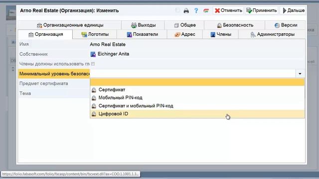Click the Минимальный уровень безопасности input field
The image size is (319, 179).
pyautogui.click(x=193, y=74)
